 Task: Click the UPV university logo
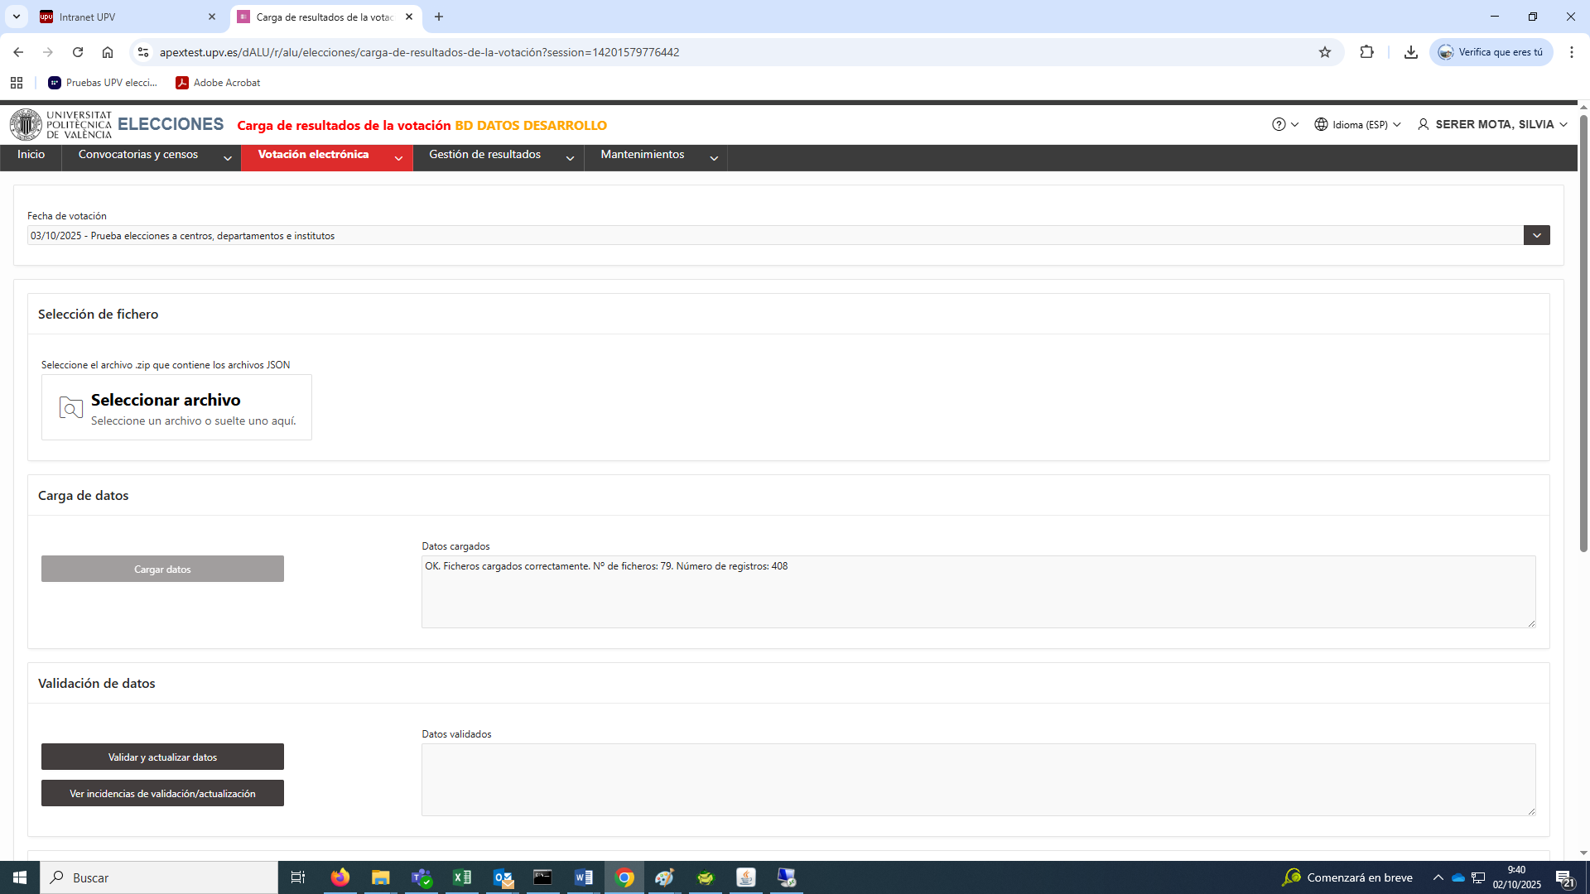click(60, 125)
